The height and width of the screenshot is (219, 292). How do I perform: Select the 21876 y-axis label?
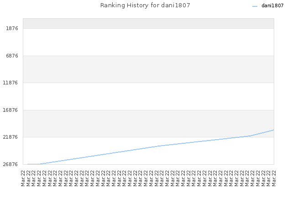[10, 137]
